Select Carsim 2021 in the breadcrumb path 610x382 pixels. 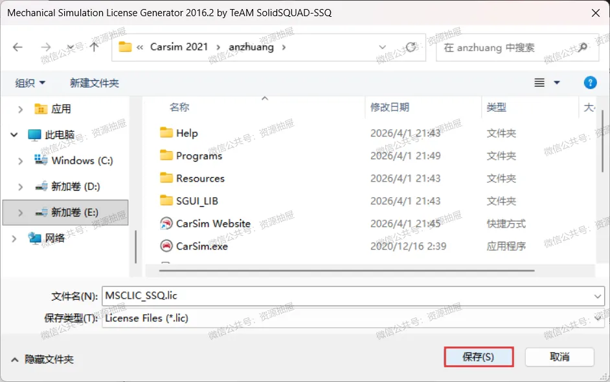[x=179, y=47]
